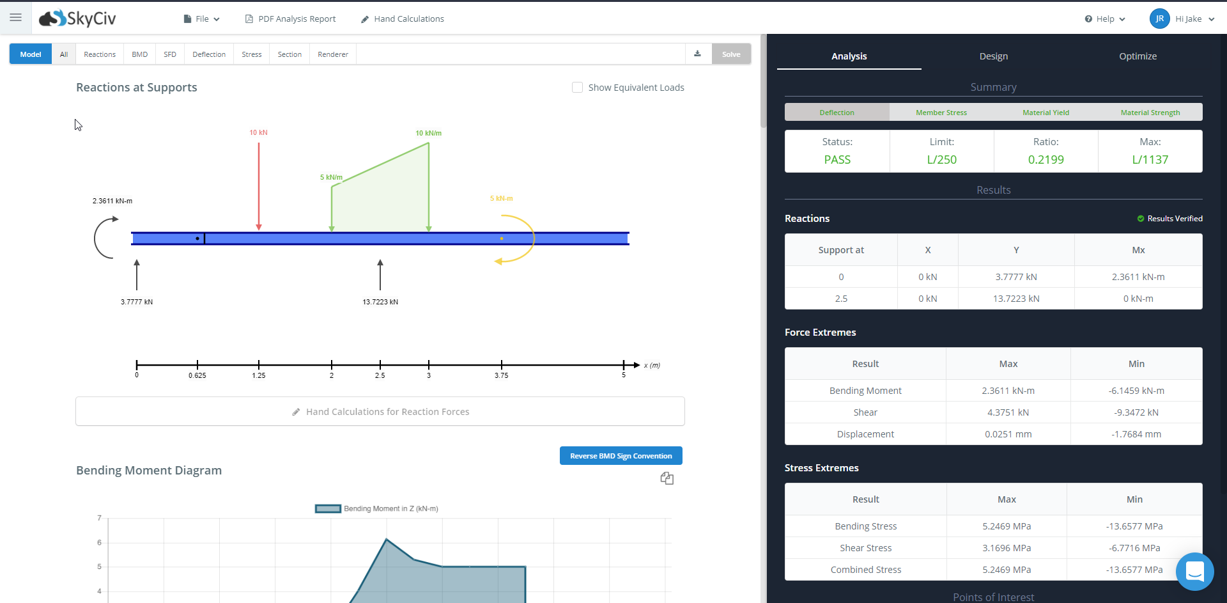Click the Help question mark icon

pos(1088,19)
